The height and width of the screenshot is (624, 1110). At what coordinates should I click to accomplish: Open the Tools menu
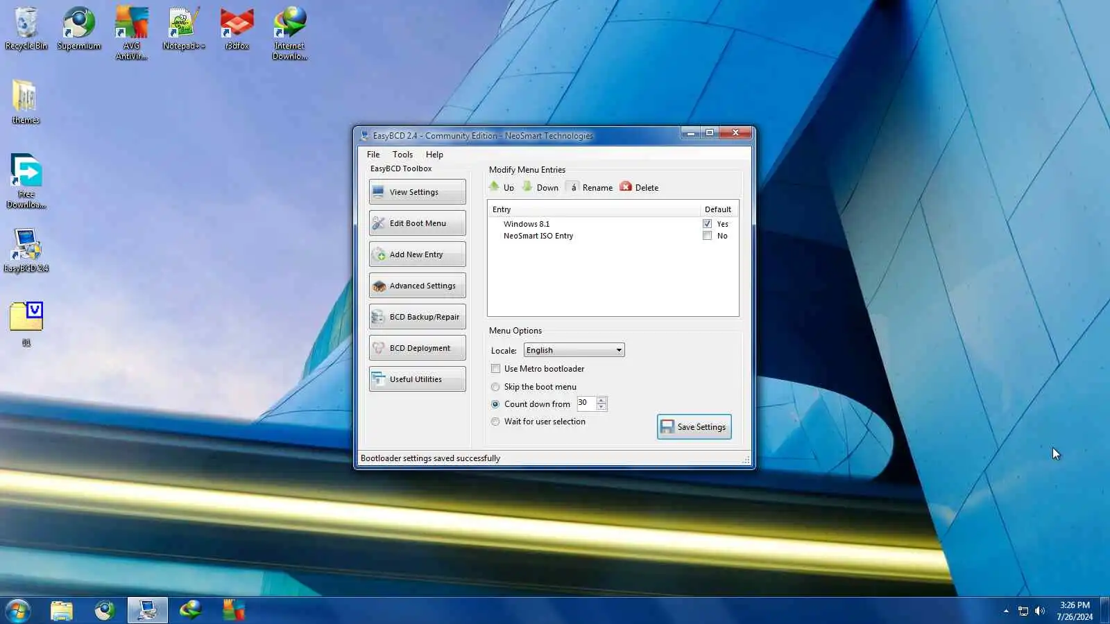[402, 155]
